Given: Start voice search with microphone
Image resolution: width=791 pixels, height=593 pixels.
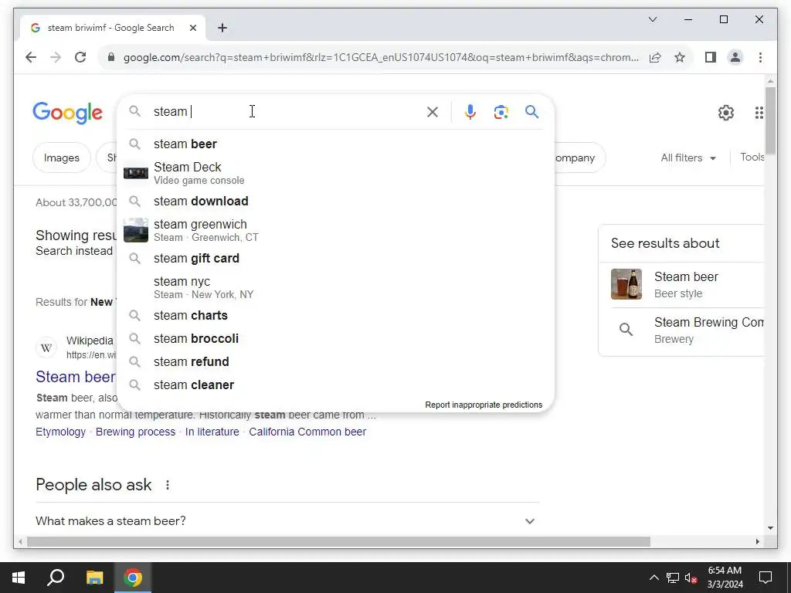Looking at the screenshot, I should coord(470,112).
